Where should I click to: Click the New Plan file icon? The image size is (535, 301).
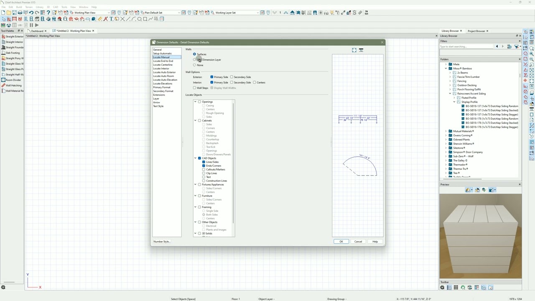[3, 13]
